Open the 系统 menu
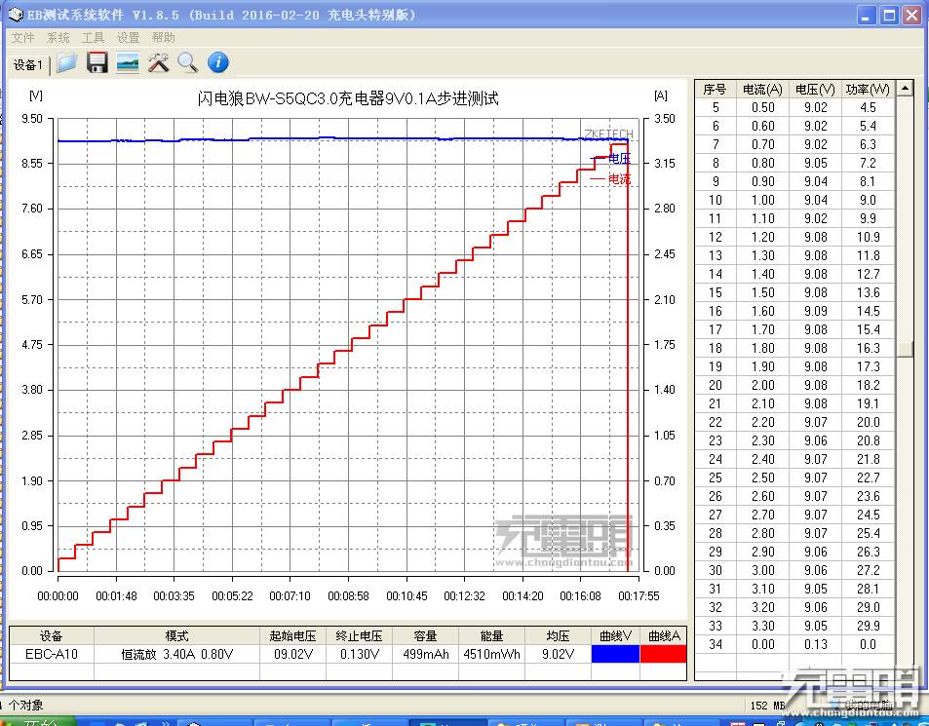The width and height of the screenshot is (929, 726). (58, 38)
